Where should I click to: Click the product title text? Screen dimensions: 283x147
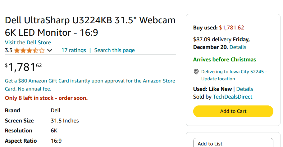coord(90,26)
